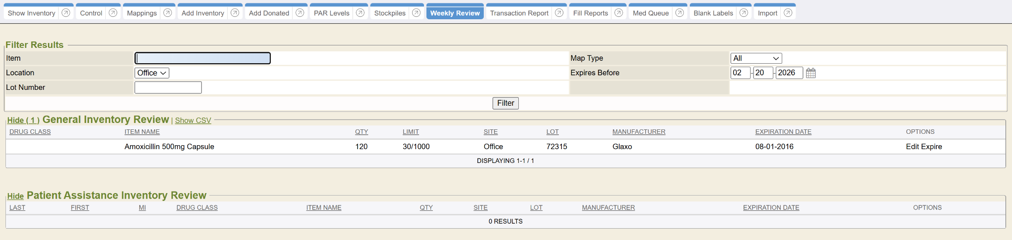1012x240 pixels.
Task: Hide Patient Assistance Inventory Review section
Action: 15,196
